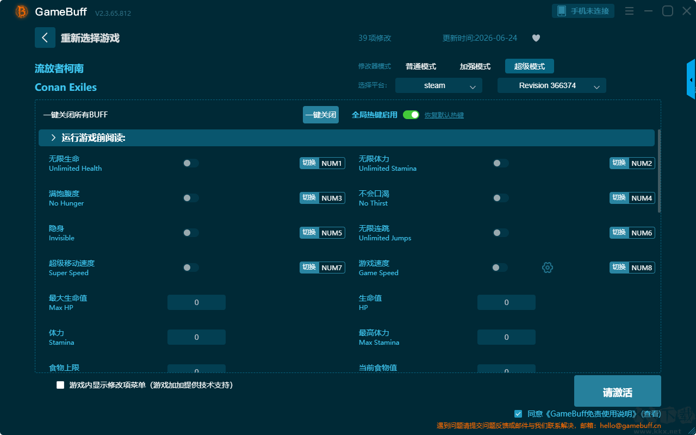The height and width of the screenshot is (435, 696).
Task: Click NUM2 hotkey for Unlimited Stamina
Action: [642, 163]
